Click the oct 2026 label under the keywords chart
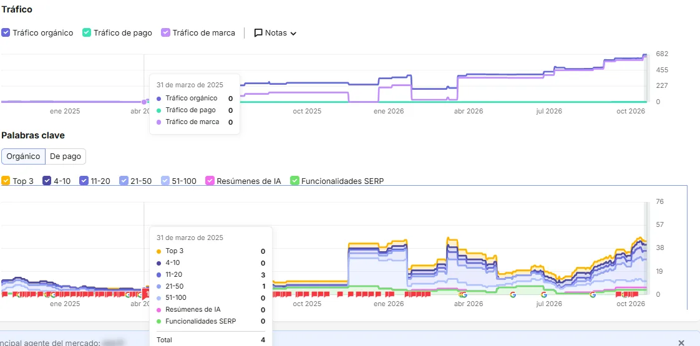Image resolution: width=700 pixels, height=346 pixels. click(630, 304)
